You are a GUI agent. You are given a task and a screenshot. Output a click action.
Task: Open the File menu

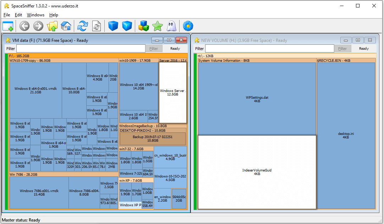[6, 15]
